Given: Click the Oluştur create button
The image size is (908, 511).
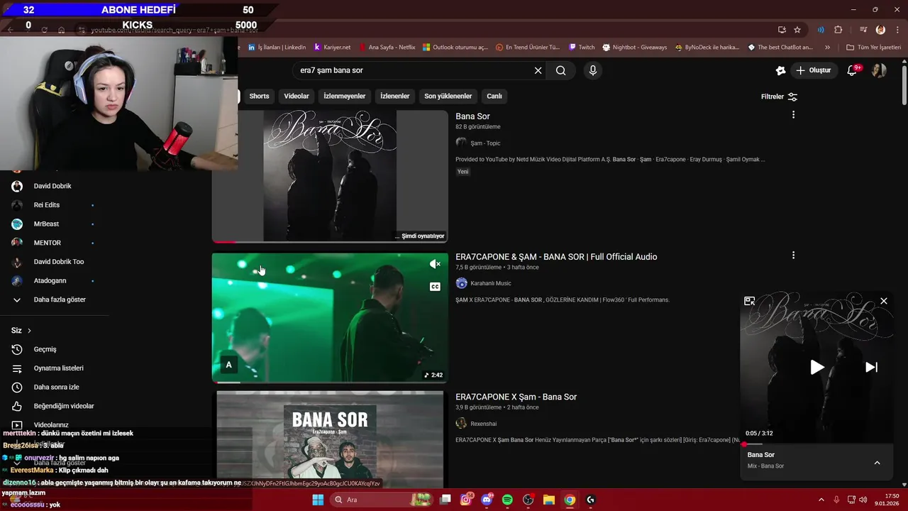Looking at the screenshot, I should click(813, 70).
